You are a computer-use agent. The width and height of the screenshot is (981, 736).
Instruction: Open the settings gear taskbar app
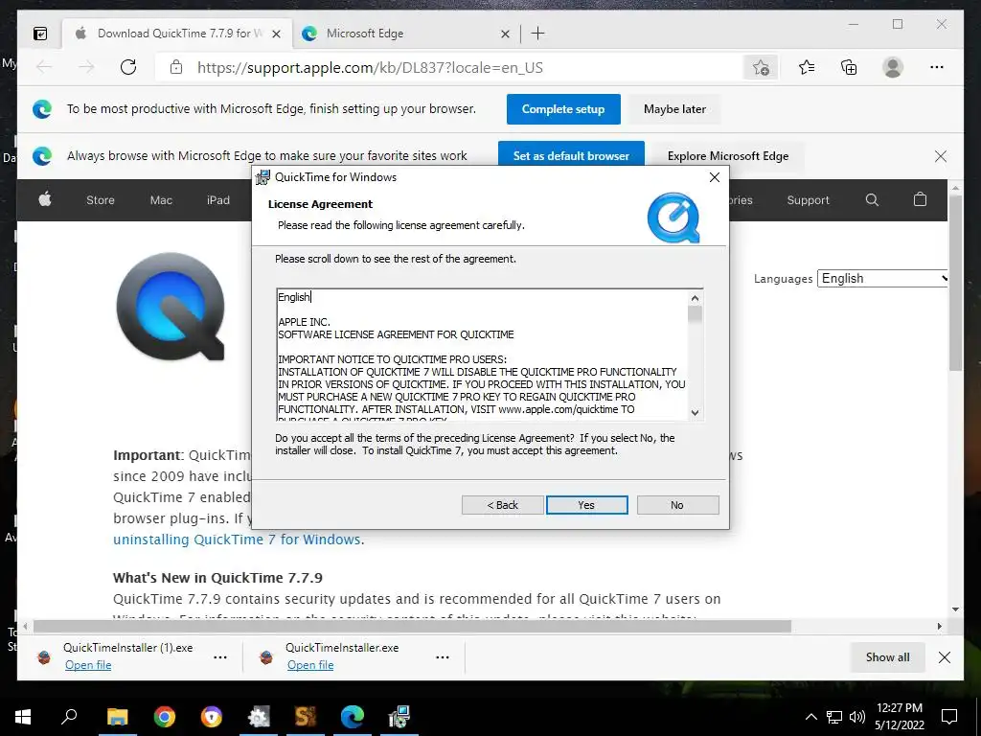[x=259, y=717]
